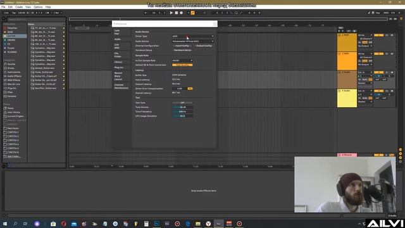Adjust the Tone Frequency slider

click(x=182, y=111)
